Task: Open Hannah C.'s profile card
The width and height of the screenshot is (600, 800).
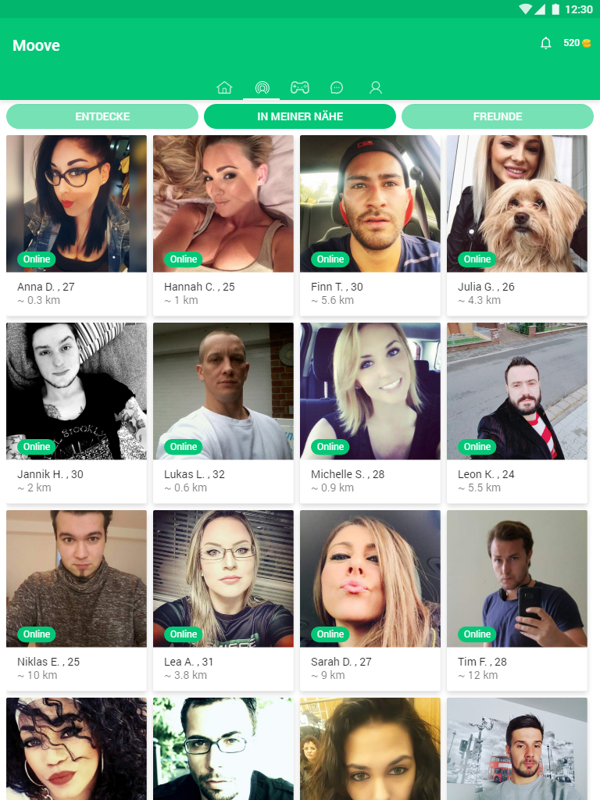Action: [223, 226]
